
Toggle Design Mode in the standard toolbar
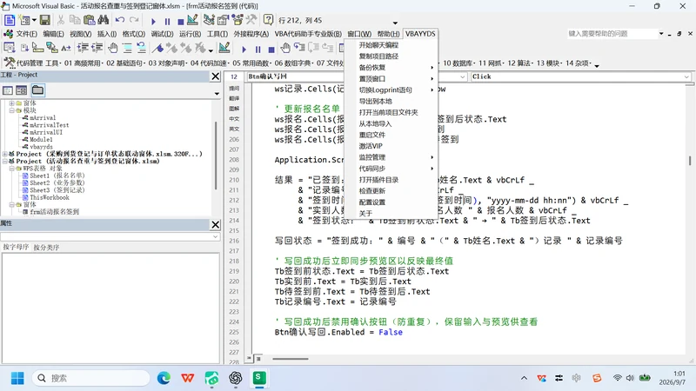(x=192, y=20)
